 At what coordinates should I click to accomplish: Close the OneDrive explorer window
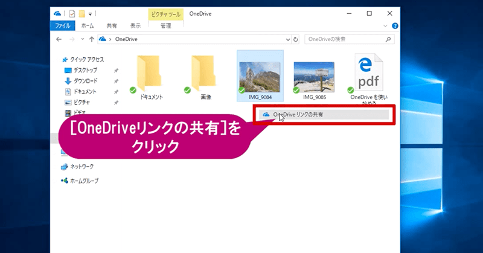(389, 13)
